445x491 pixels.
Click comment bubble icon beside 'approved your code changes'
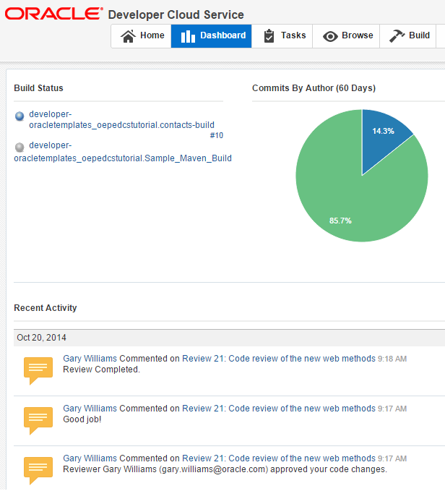pos(38,471)
